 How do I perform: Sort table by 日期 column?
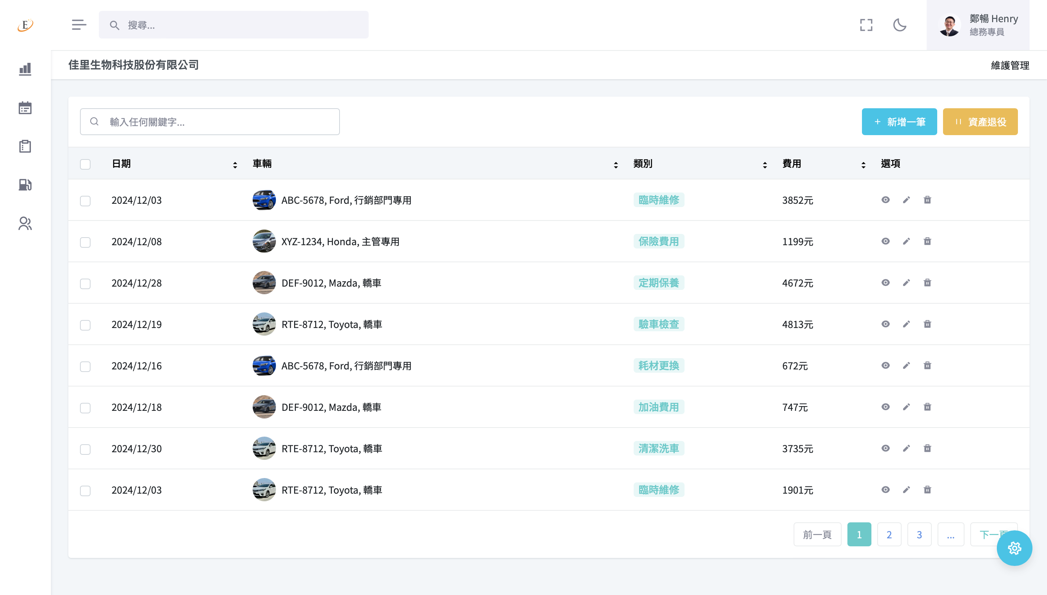(x=235, y=165)
